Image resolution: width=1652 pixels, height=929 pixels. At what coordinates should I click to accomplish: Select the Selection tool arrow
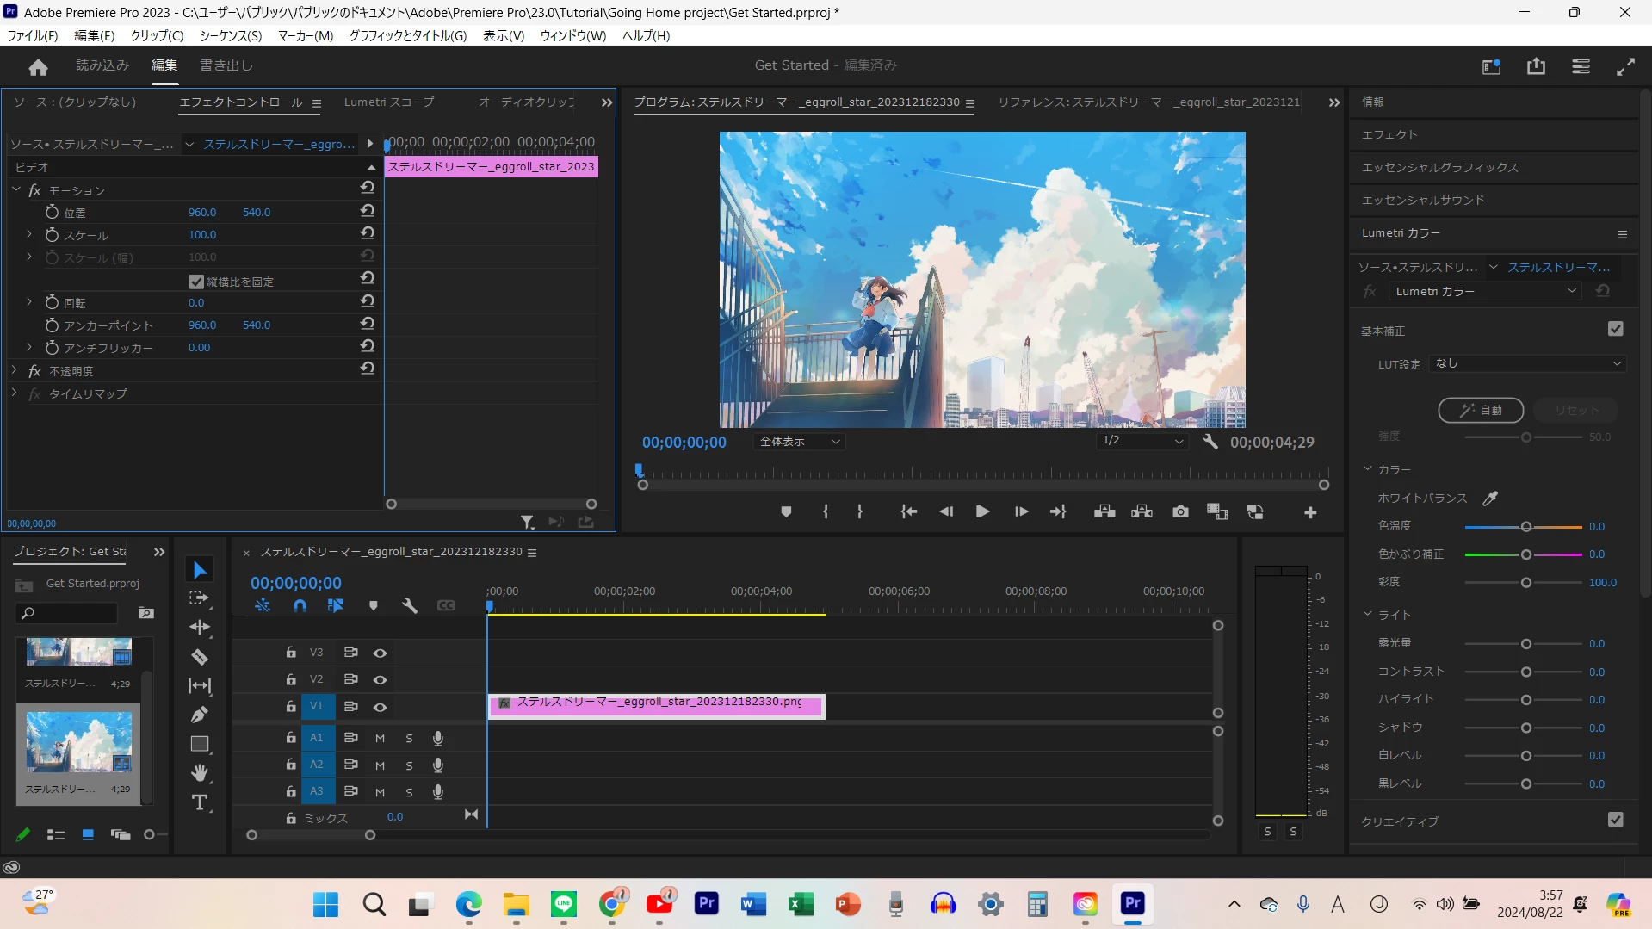[x=200, y=570]
